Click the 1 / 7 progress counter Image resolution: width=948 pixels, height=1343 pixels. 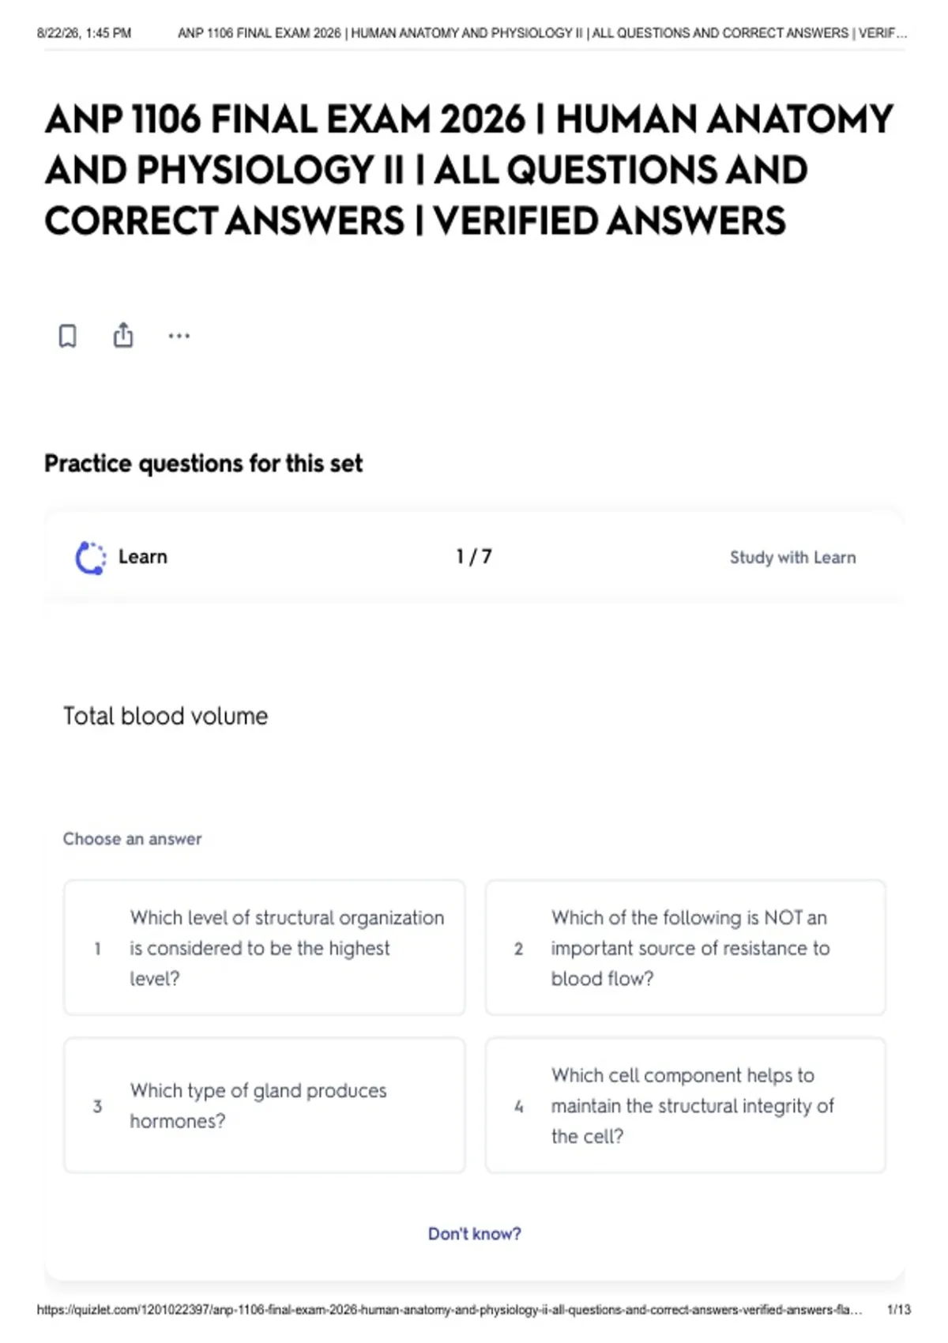click(474, 557)
